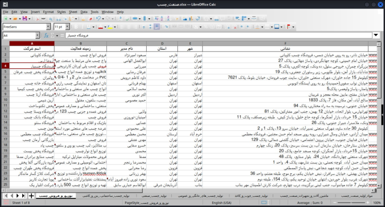The width and height of the screenshot is (385, 207).
Task: Click inside the formula input line
Action: [219, 35]
